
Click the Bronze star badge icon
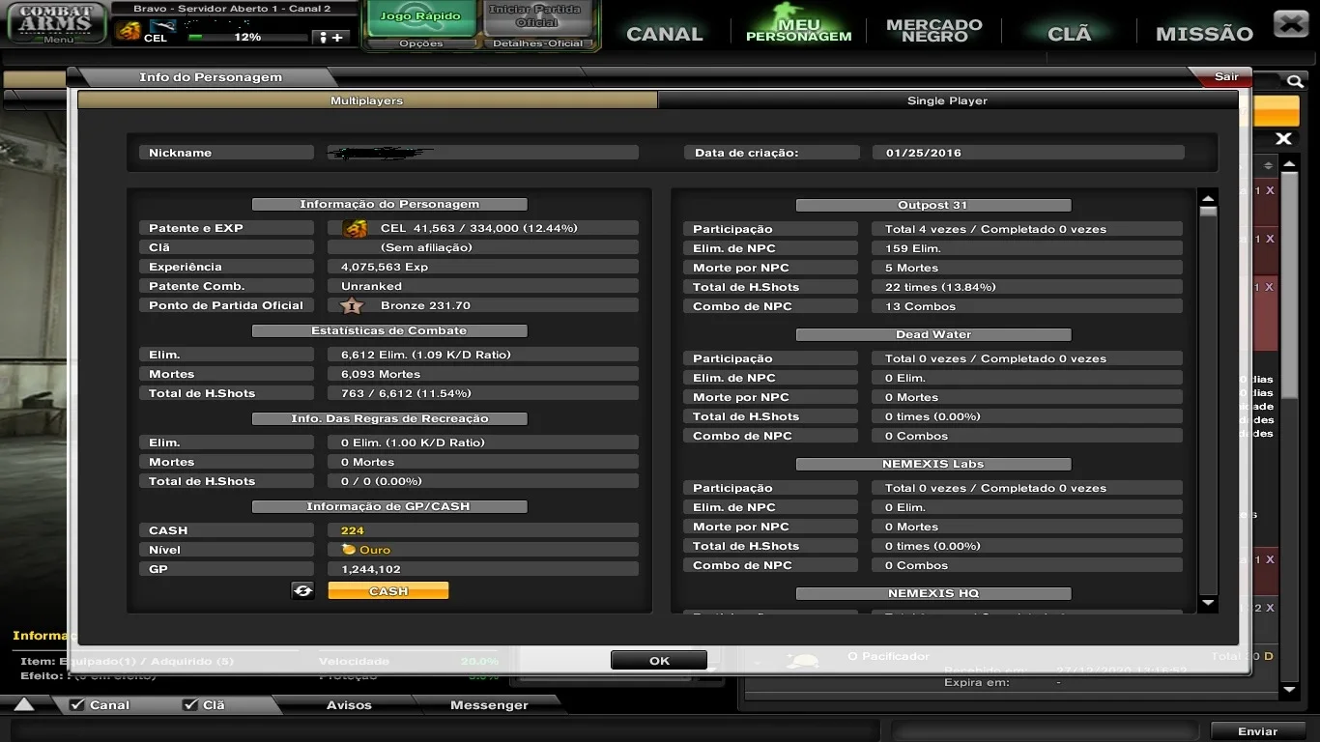(352, 305)
